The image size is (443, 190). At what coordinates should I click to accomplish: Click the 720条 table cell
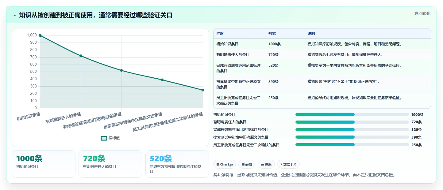click(x=273, y=55)
